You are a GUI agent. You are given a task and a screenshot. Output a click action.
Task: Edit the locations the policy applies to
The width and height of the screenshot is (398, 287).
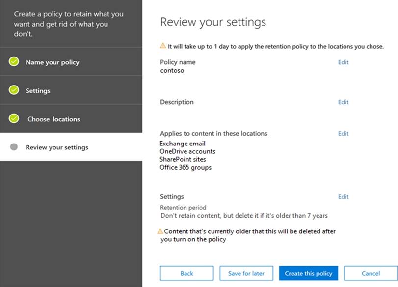343,134
